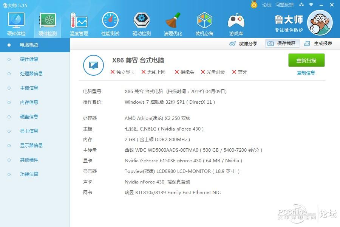Screen dimensions: 340x227
Task: Click the 操作系统 Windows 7 旗舰版 value
Action: coord(170,102)
